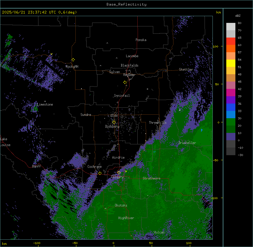Screen dimensions: 253x247
Task: Click the Banff label
Action: tap(36, 166)
